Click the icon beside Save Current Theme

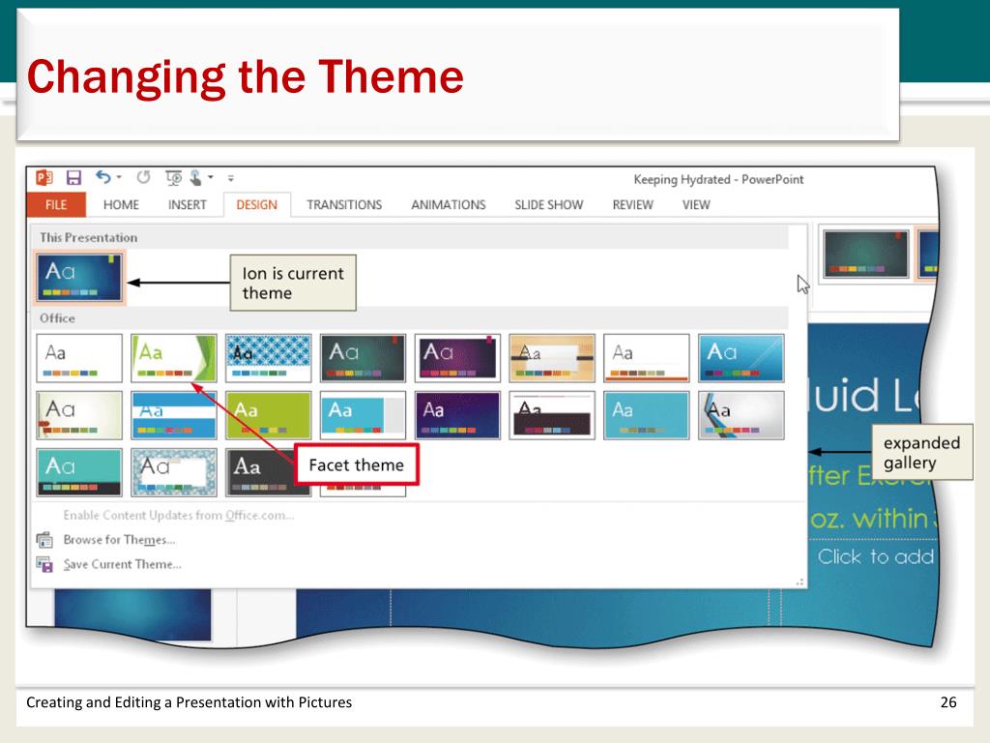[44, 564]
